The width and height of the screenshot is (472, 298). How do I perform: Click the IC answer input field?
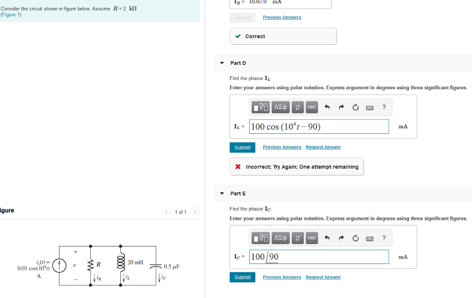[319, 257]
